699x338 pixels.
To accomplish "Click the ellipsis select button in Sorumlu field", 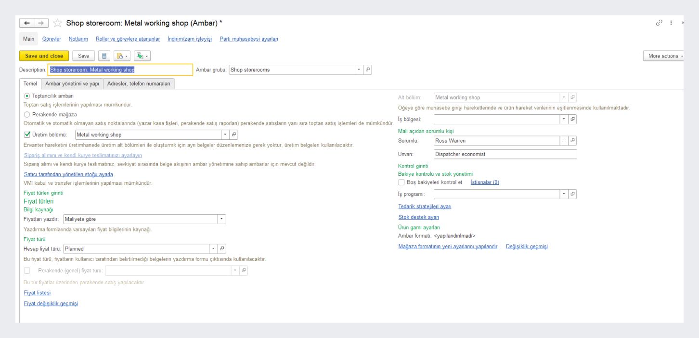I will click(564, 141).
